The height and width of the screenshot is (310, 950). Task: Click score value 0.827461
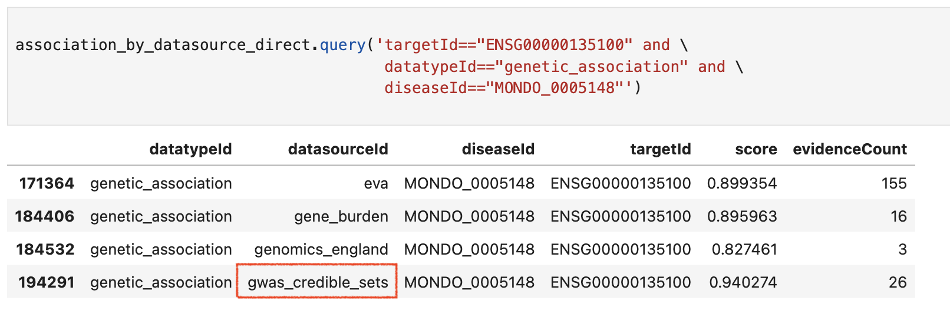pyautogui.click(x=744, y=249)
